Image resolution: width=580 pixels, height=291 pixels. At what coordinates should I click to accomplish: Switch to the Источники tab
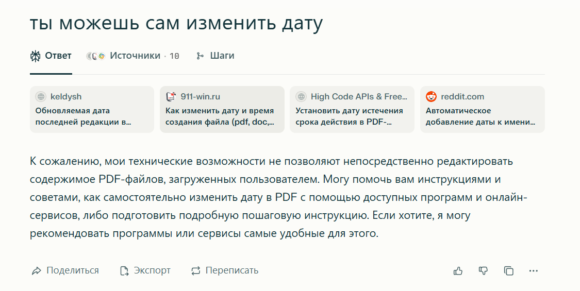(x=135, y=56)
